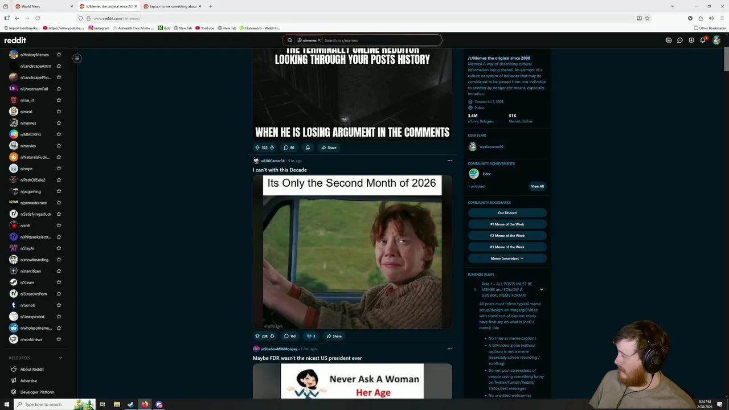The image size is (729, 410).
Task: Select the r/Memes browser tab
Action: 108,6
